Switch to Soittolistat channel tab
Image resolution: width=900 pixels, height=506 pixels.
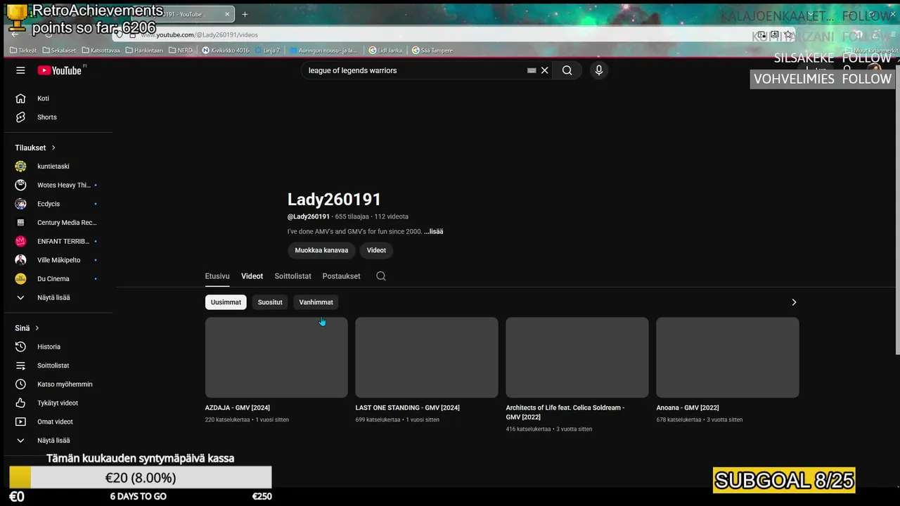pos(292,276)
